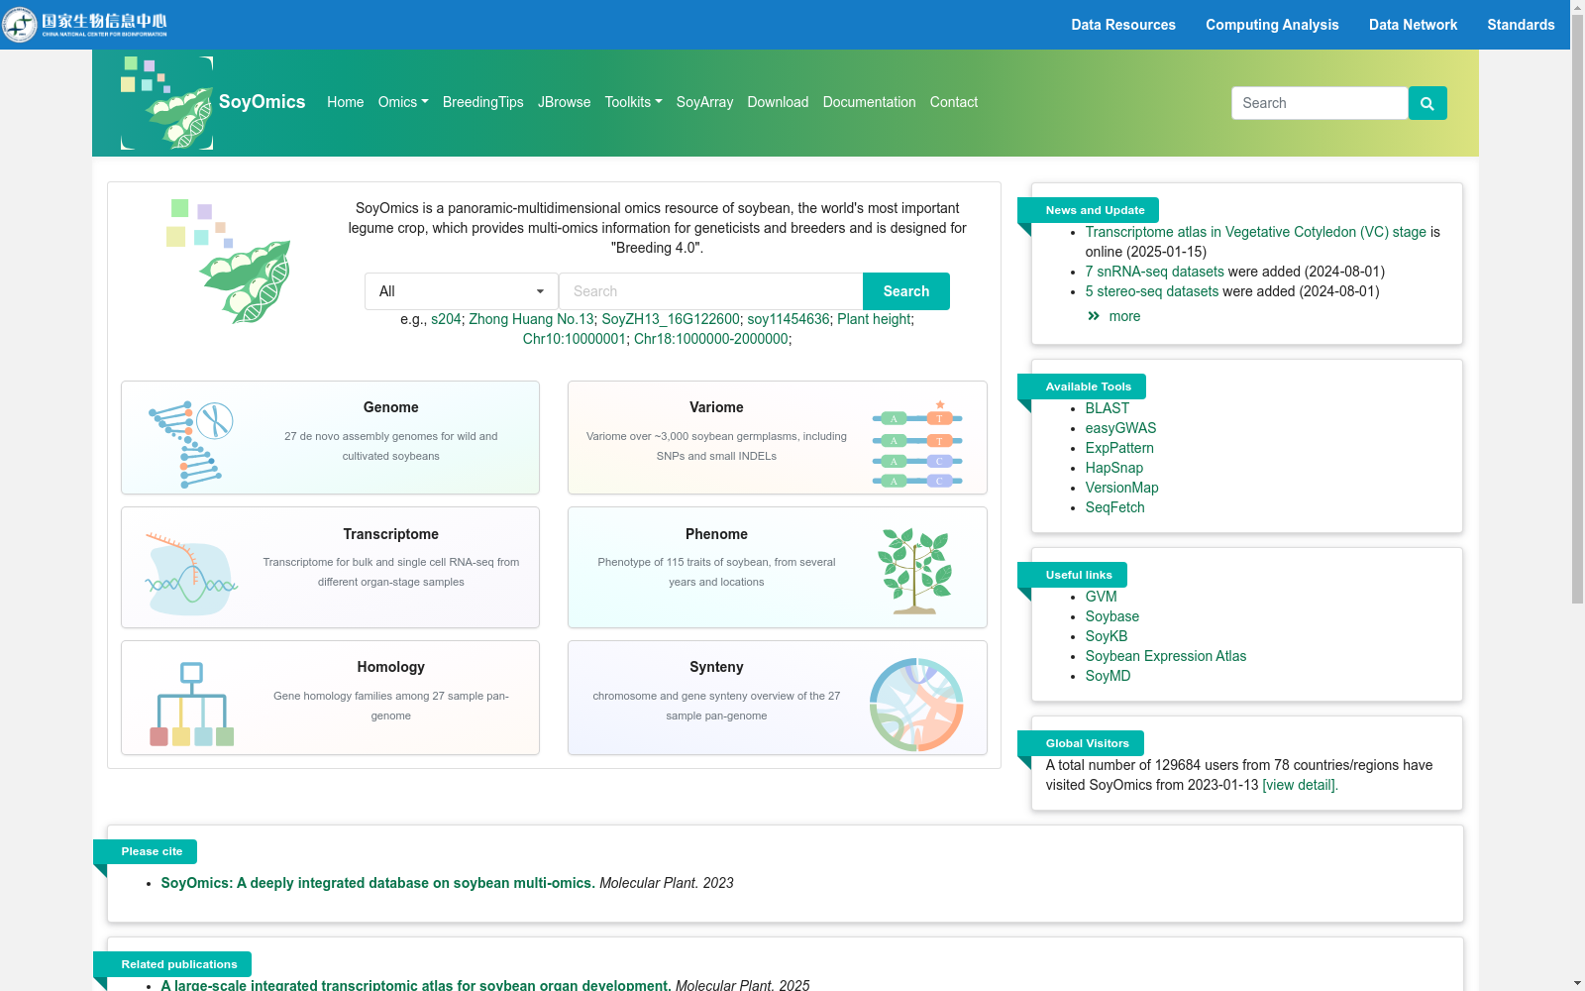The width and height of the screenshot is (1585, 991).
Task: Click the example SoyZH13_16G122600
Action: click(671, 319)
